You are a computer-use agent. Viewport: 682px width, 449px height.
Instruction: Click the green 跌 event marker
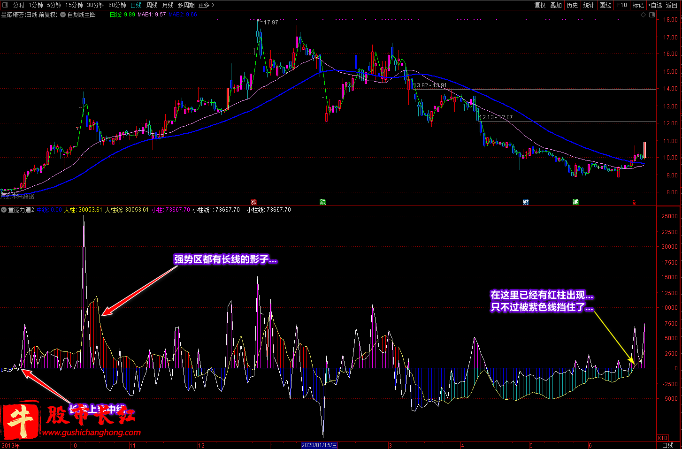(x=323, y=202)
